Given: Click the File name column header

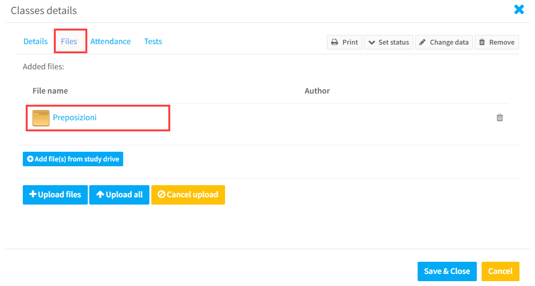Looking at the screenshot, I should (50, 91).
